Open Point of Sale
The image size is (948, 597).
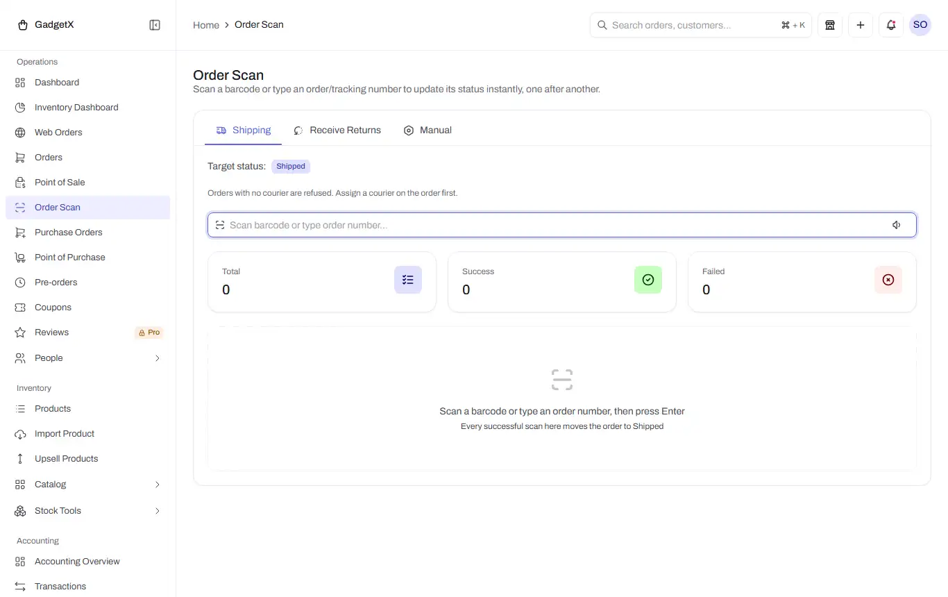tap(87, 183)
